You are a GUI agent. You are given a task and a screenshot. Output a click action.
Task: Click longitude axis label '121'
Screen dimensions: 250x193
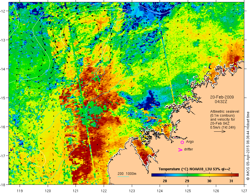(x=76, y=191)
